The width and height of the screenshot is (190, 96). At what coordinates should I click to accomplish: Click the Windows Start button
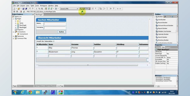(x=15, y=92)
